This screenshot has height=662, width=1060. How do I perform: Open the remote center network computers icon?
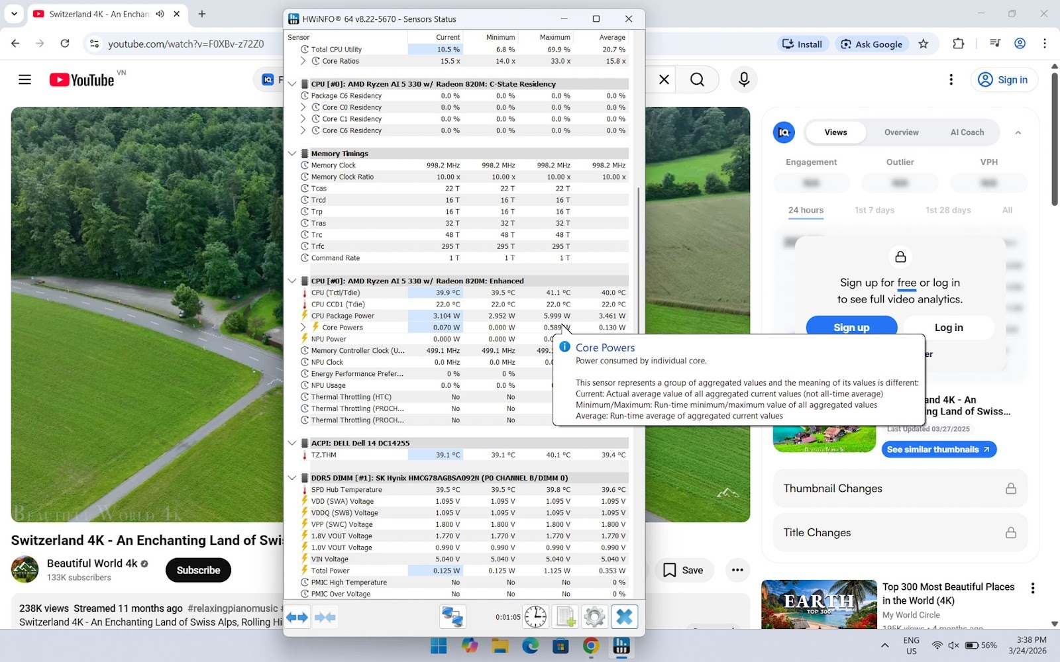coord(452,617)
